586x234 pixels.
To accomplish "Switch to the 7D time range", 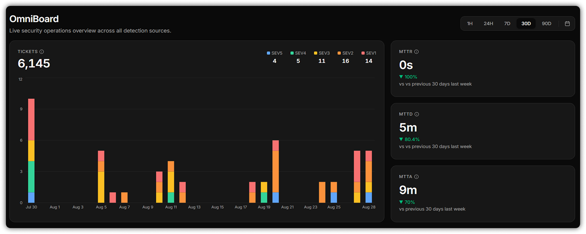I will (507, 24).
